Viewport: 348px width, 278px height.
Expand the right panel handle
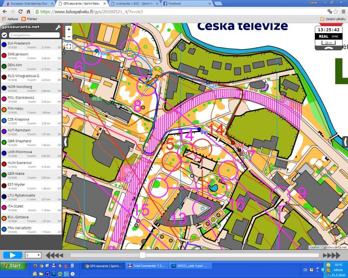[345, 142]
